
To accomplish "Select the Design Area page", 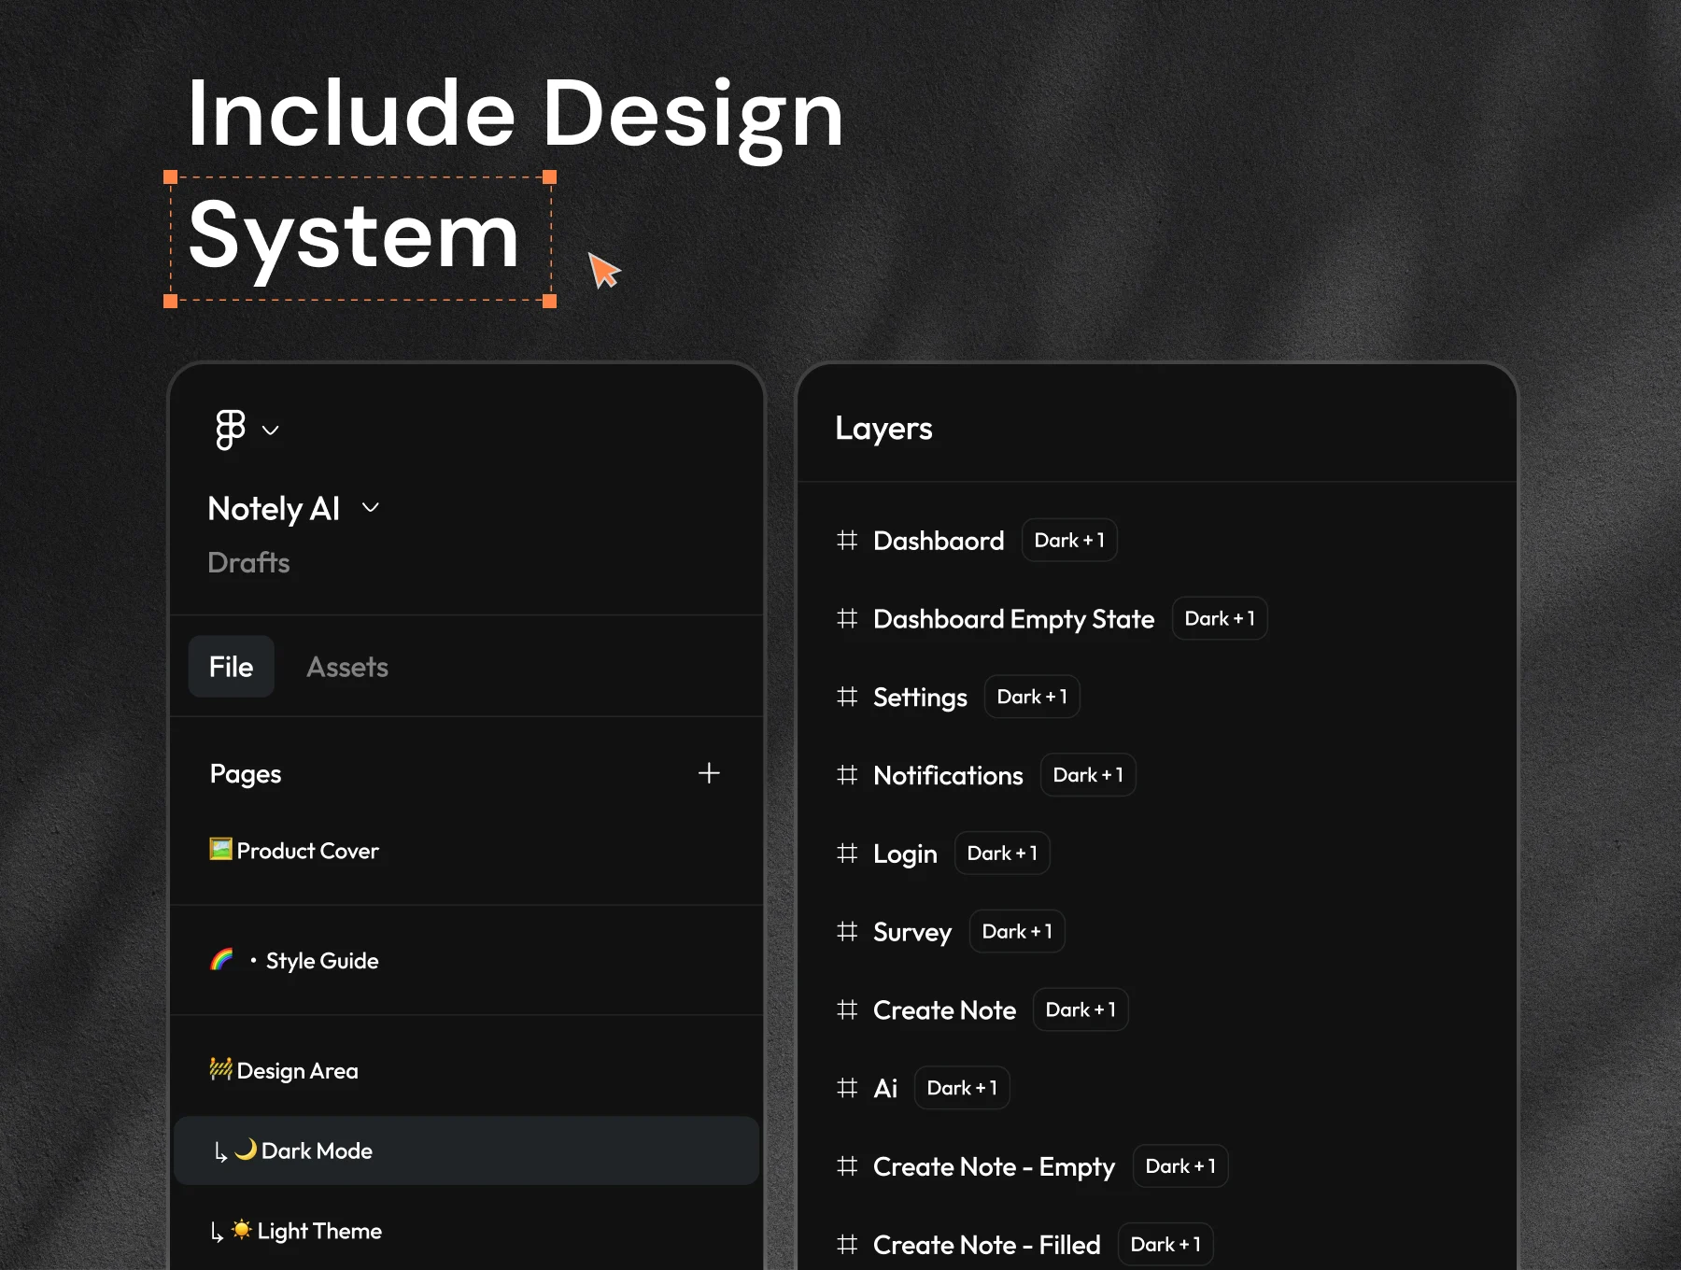I will coord(297,1071).
